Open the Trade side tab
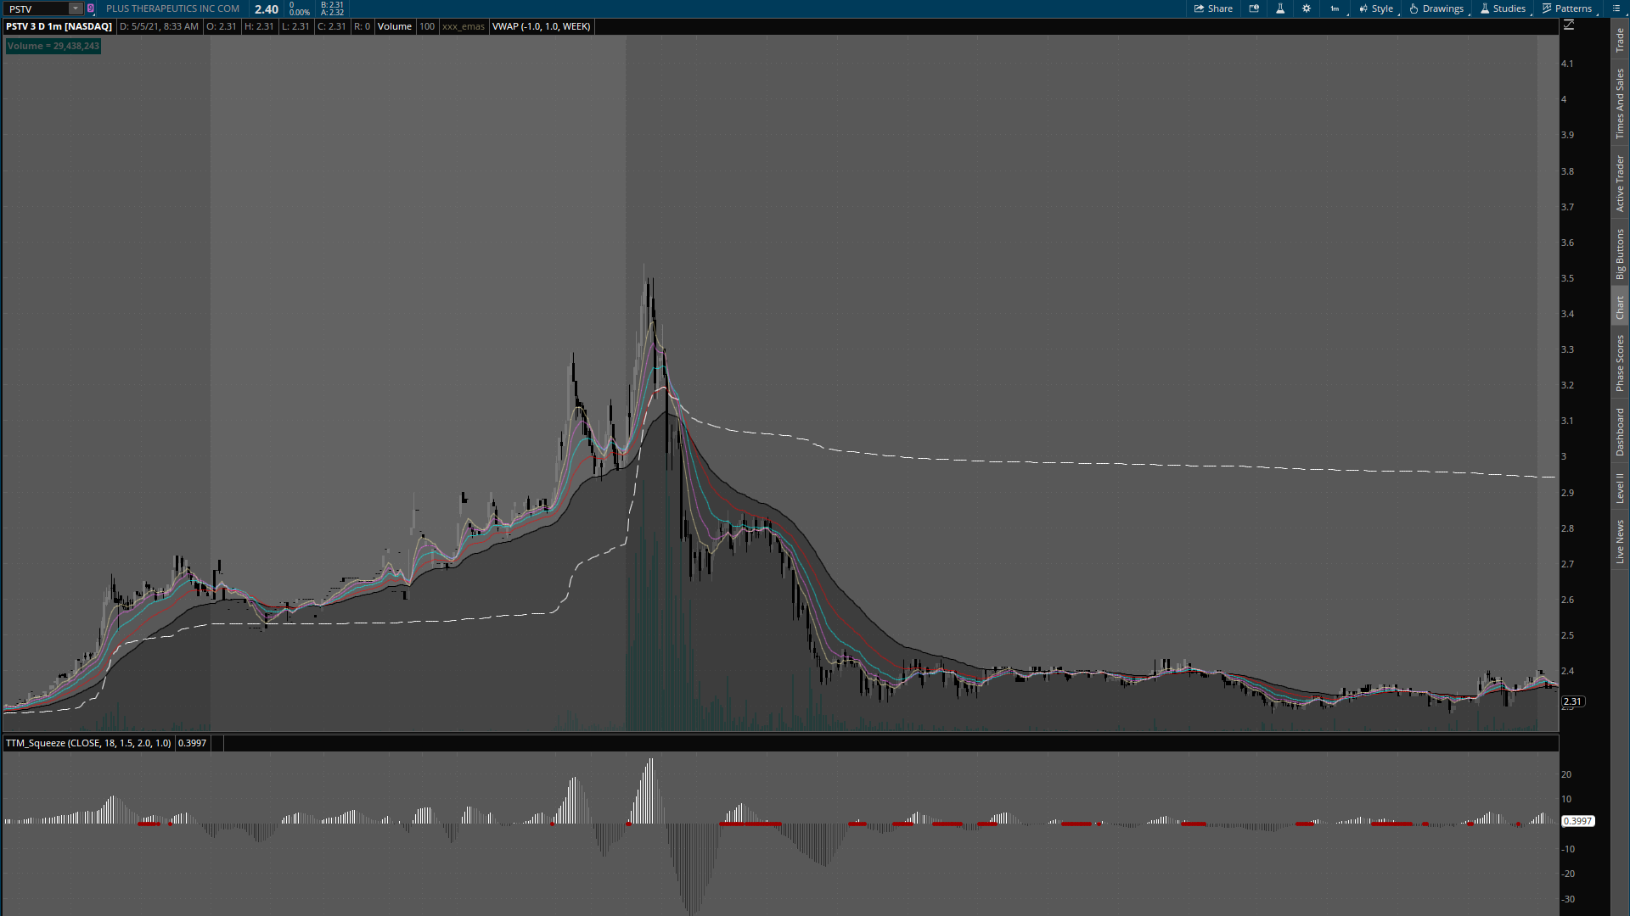Image resolution: width=1630 pixels, height=916 pixels. (x=1620, y=39)
